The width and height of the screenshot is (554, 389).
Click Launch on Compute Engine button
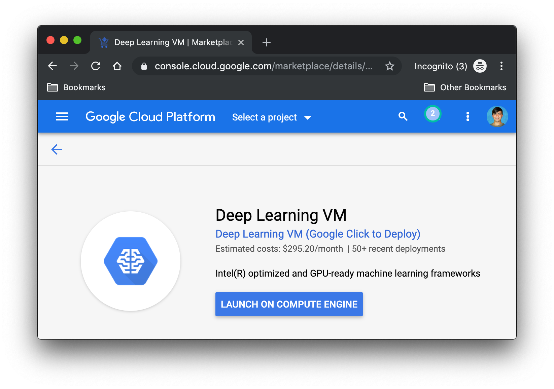[x=289, y=304]
